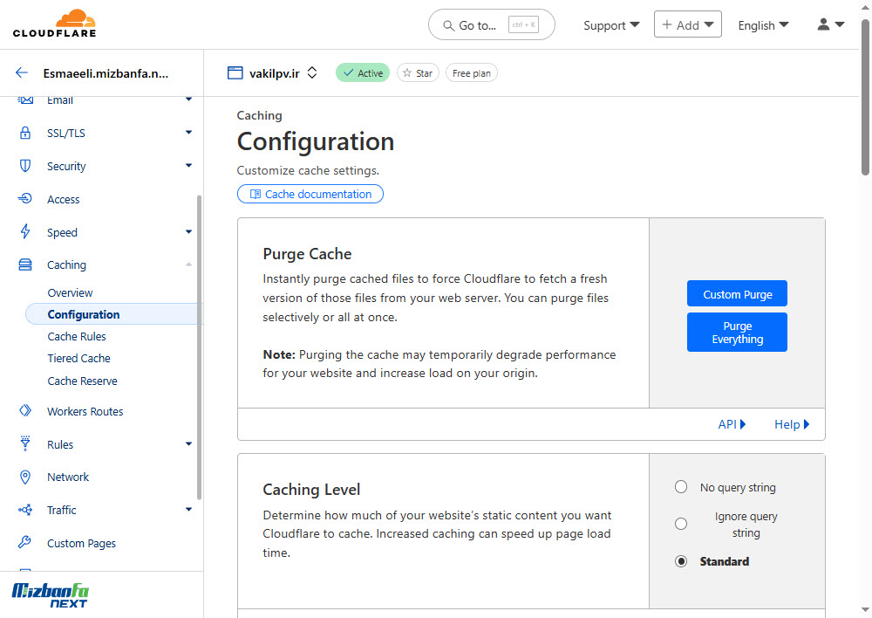
Task: Open the English language dropdown
Action: pos(763,25)
